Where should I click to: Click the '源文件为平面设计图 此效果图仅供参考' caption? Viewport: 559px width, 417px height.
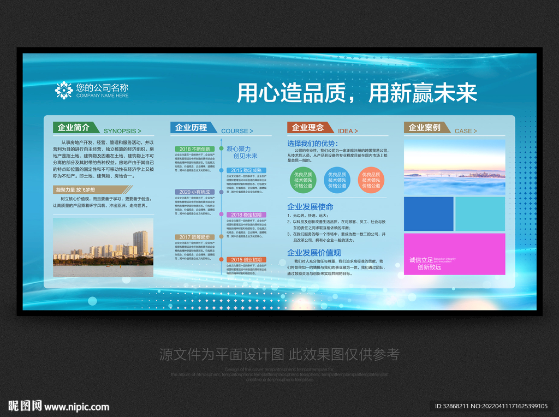[x=279, y=354]
